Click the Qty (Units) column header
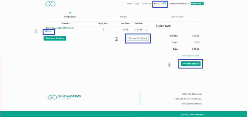The width and height of the screenshot is (247, 117). [103, 23]
